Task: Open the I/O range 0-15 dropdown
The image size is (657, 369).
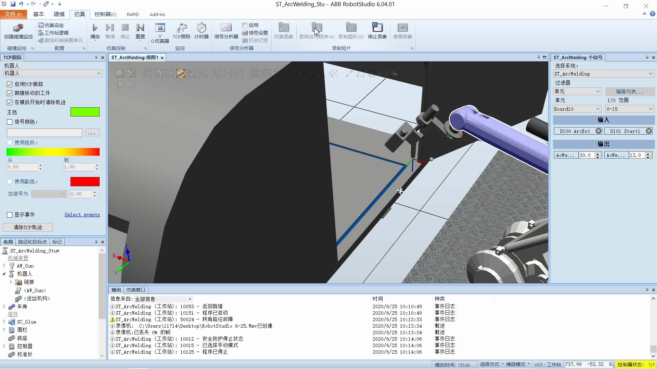Action: click(629, 109)
